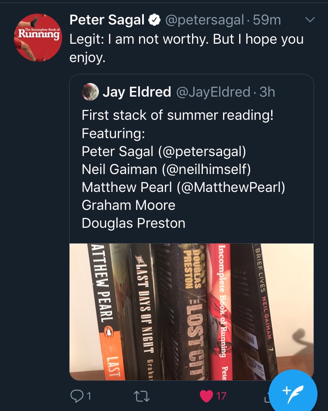Open quoted tweet "First stack of summer reading!"
The image size is (328, 411).
click(178, 116)
